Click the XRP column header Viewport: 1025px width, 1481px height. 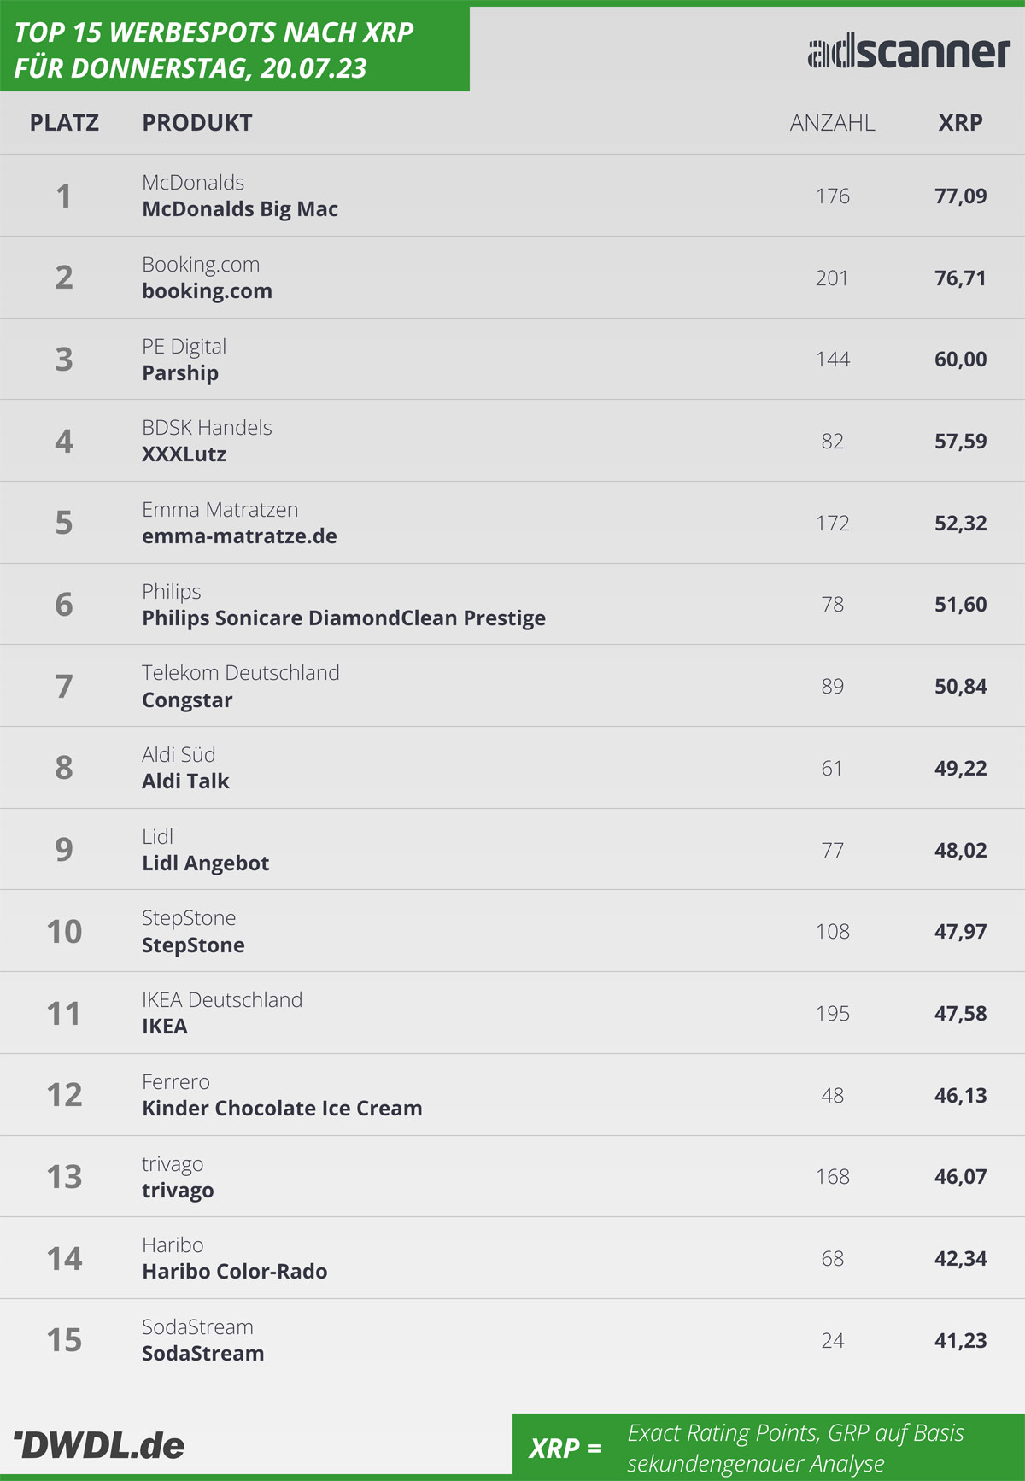[x=960, y=123]
